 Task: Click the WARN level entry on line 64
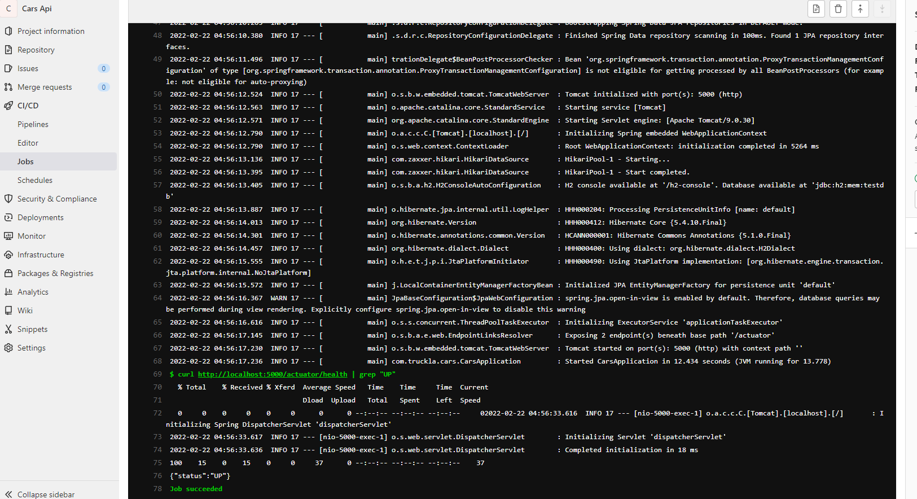(x=279, y=298)
